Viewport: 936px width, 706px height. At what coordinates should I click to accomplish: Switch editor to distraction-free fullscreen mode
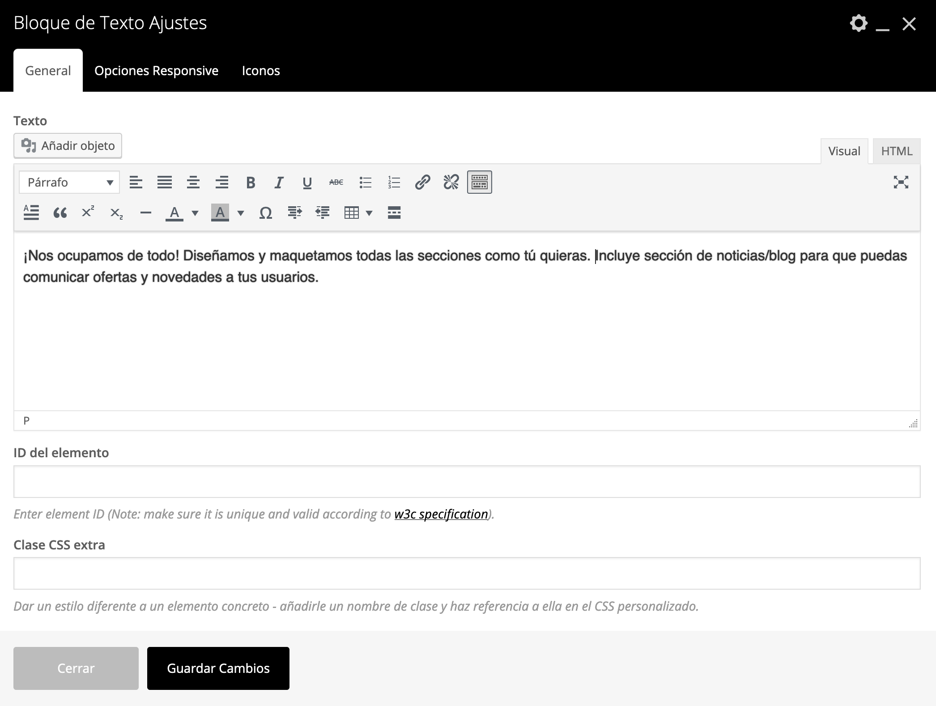pos(901,183)
